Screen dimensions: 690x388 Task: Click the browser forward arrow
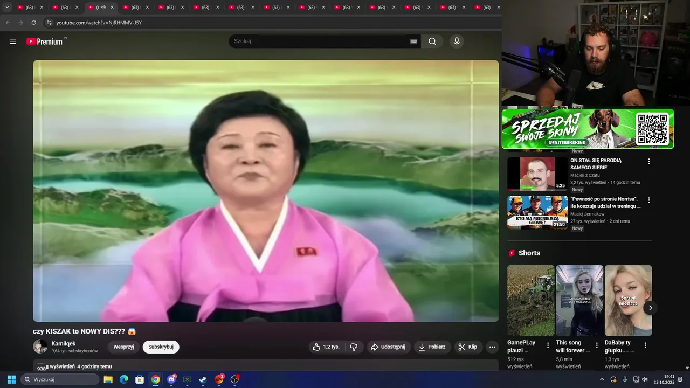[x=20, y=23]
